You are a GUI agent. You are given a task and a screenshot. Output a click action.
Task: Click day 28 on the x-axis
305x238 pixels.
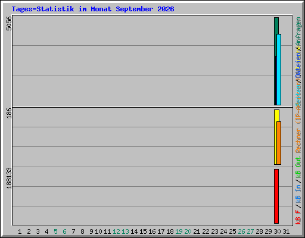tap(259, 231)
